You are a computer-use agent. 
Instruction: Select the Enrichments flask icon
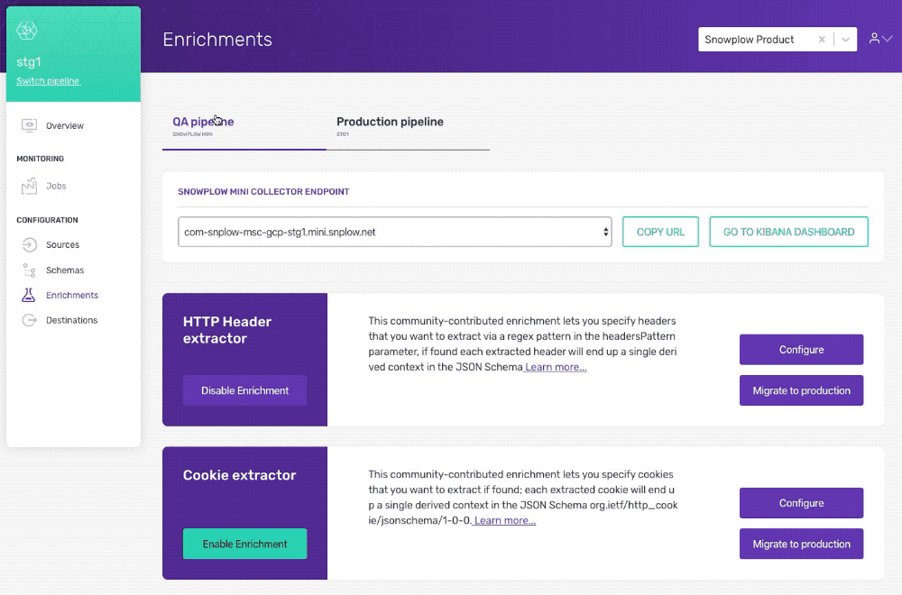coord(28,295)
